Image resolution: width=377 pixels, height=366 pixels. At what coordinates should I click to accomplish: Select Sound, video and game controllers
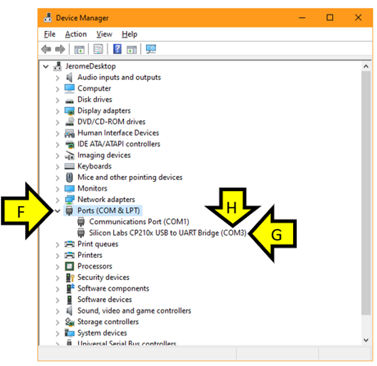(x=134, y=311)
